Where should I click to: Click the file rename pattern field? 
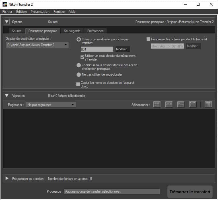(168, 46)
